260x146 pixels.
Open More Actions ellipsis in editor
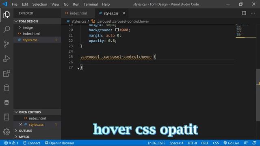pos(253,13)
